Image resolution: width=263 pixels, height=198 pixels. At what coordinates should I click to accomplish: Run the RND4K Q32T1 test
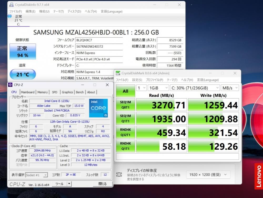click(125, 132)
